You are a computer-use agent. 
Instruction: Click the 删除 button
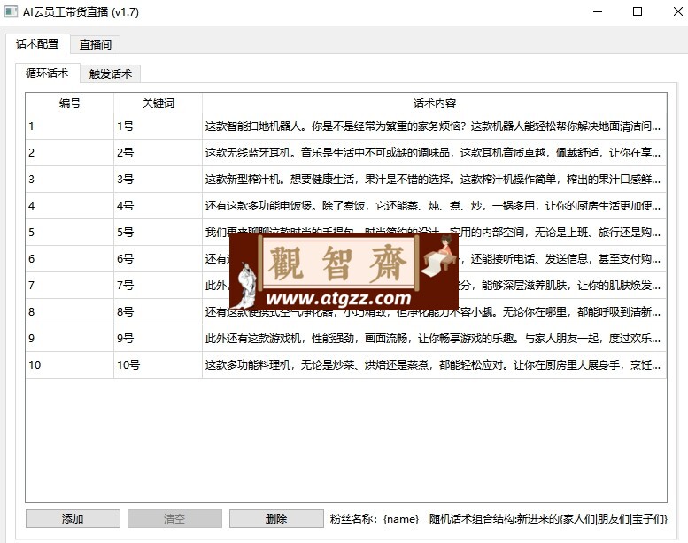coord(276,519)
